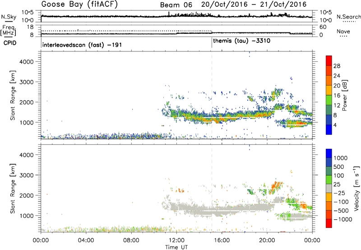The width and height of the screenshot is (361, 250).
Task: Click the "08:00" time tick label
Action: coord(131,241)
